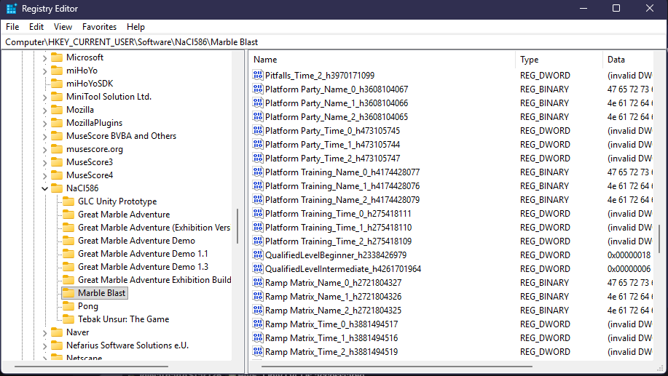Click value icon for Platform Training_Time_0_h275418111

[x=258, y=214]
